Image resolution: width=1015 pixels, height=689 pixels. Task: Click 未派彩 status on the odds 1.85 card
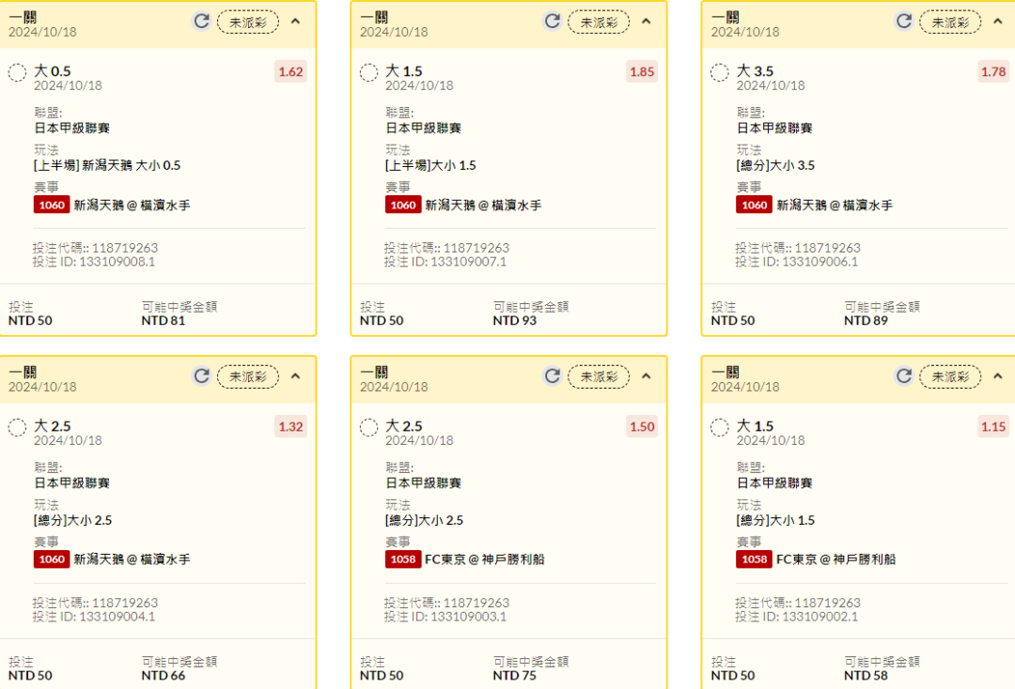click(599, 22)
